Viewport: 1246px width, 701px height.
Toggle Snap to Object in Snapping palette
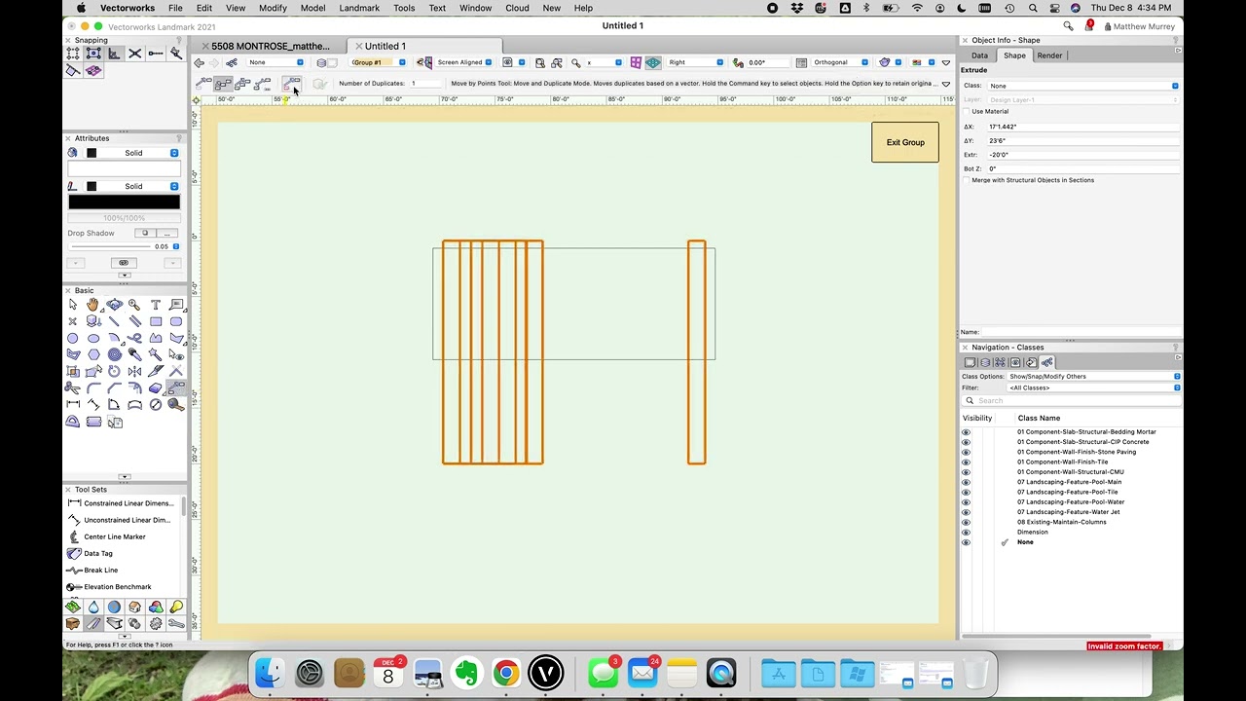pyautogui.click(x=93, y=54)
